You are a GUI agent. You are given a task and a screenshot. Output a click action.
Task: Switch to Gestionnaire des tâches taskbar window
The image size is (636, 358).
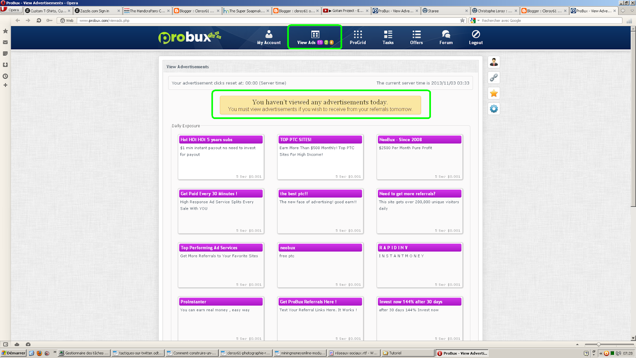click(84, 353)
